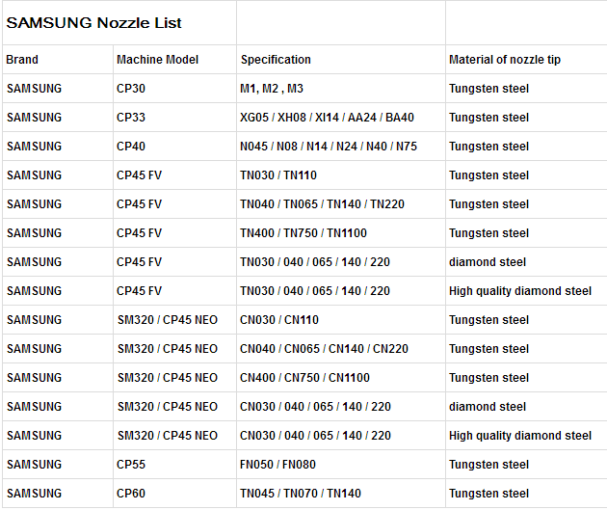Click the "CN030 / CN110" specification cell
This screenshot has width=607, height=510.
click(279, 320)
